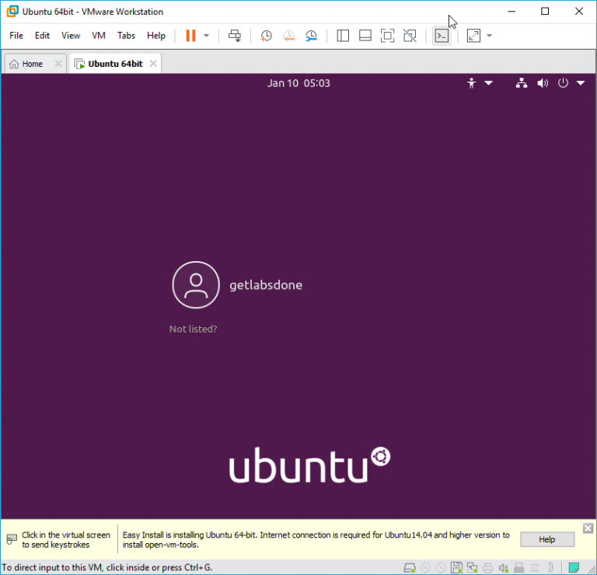The image size is (597, 575).
Task: Click the VMware Workstation title bar logo
Action: 12,12
